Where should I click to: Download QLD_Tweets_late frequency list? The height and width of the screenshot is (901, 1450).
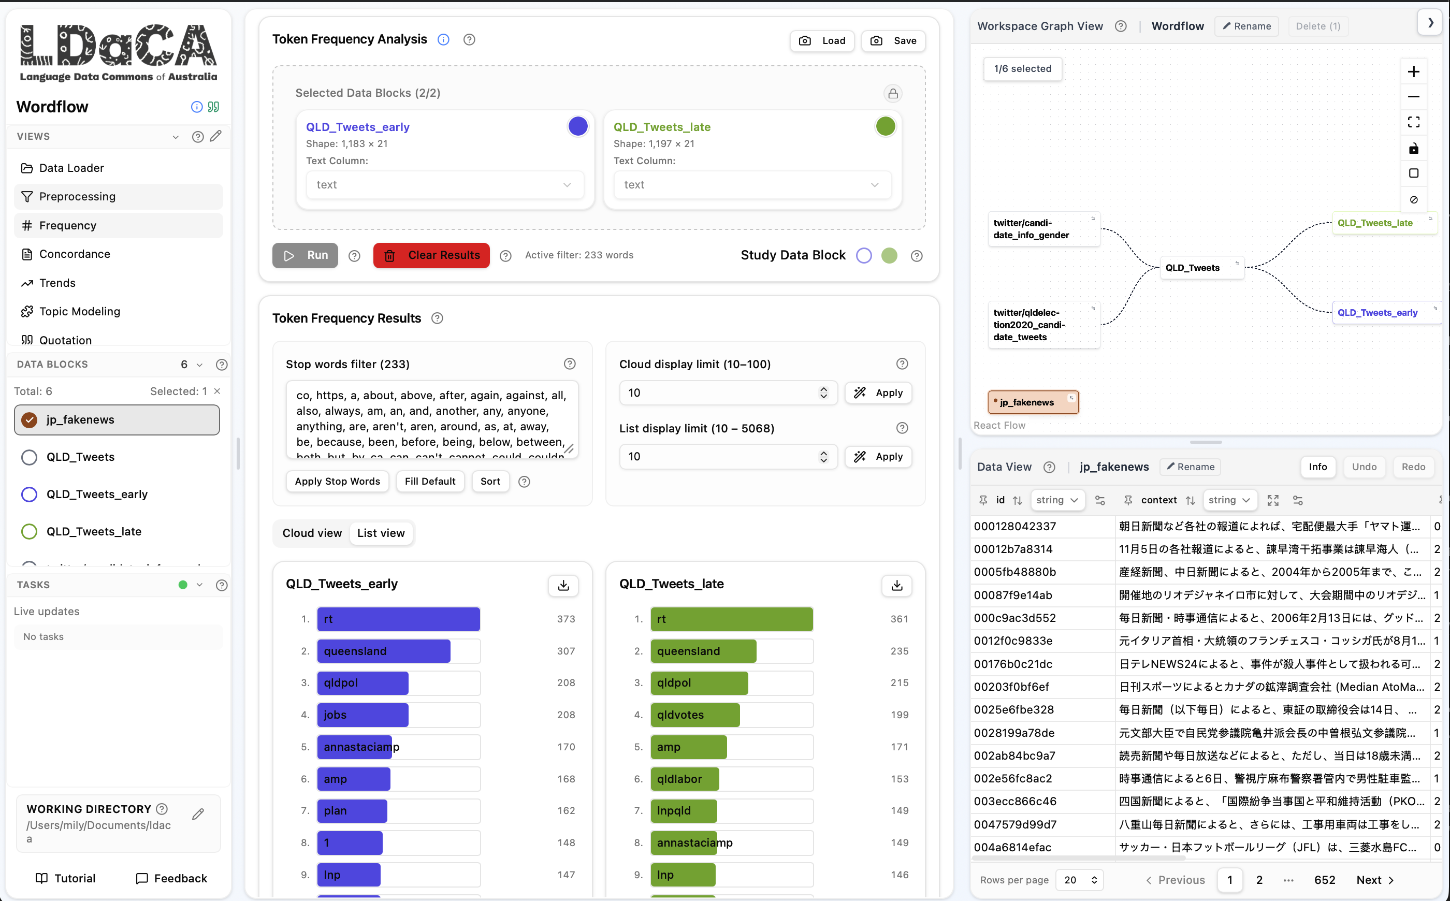[x=896, y=585]
